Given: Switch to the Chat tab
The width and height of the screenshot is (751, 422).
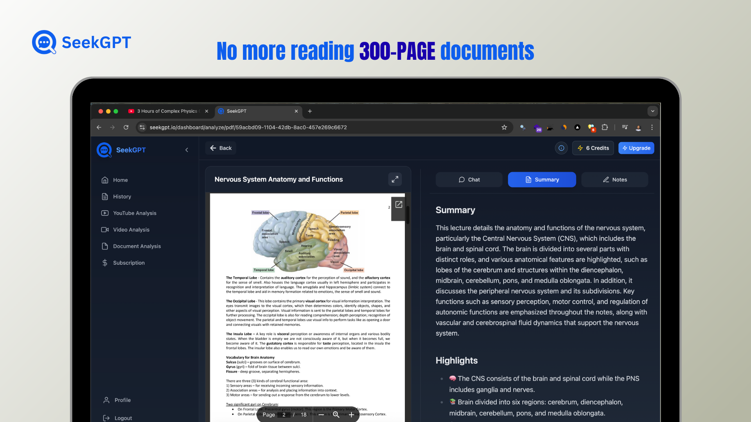Looking at the screenshot, I should [x=469, y=180].
